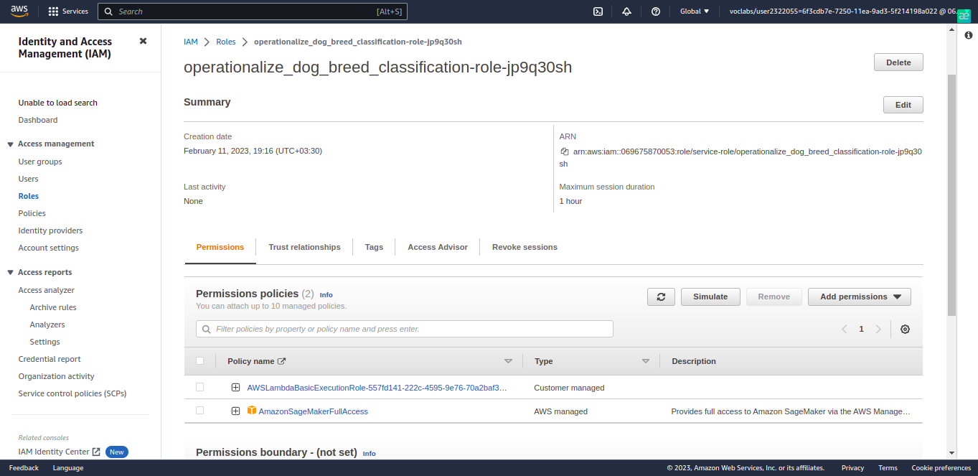Open the AmazonSageMakerFullAccess policy link
The image size is (978, 476).
[313, 411]
